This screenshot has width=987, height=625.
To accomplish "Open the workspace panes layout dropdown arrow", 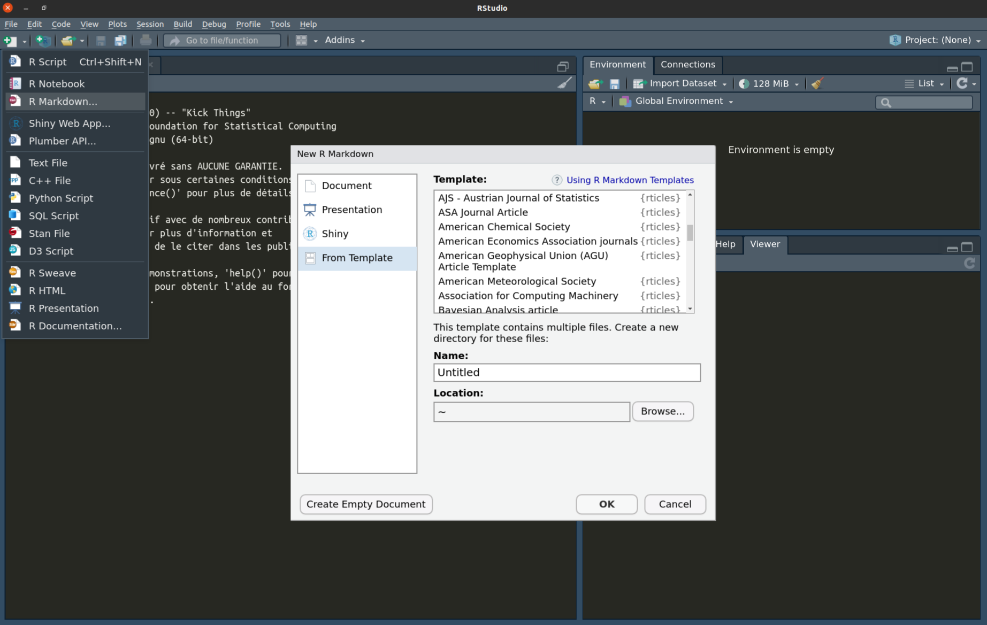I will coord(316,41).
